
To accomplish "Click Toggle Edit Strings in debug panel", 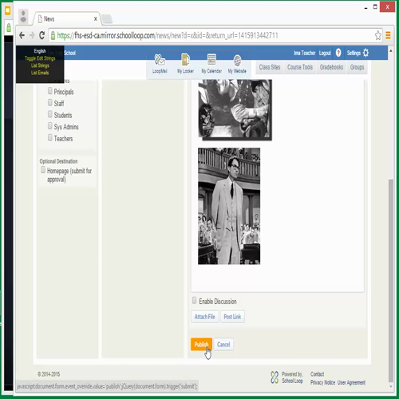I will [x=40, y=58].
